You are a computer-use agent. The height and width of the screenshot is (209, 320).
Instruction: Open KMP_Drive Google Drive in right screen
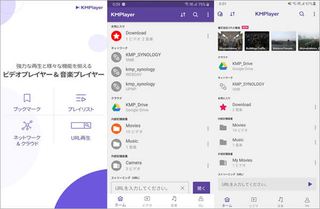click(267, 66)
